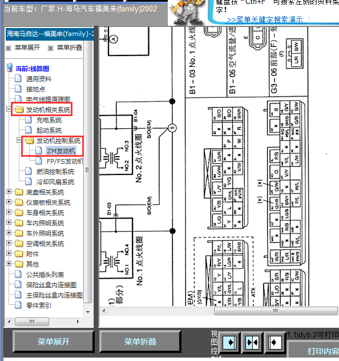Viewport: 339px width, 361px height.
Task: Click the 充电系统 page icon
Action: point(29,120)
